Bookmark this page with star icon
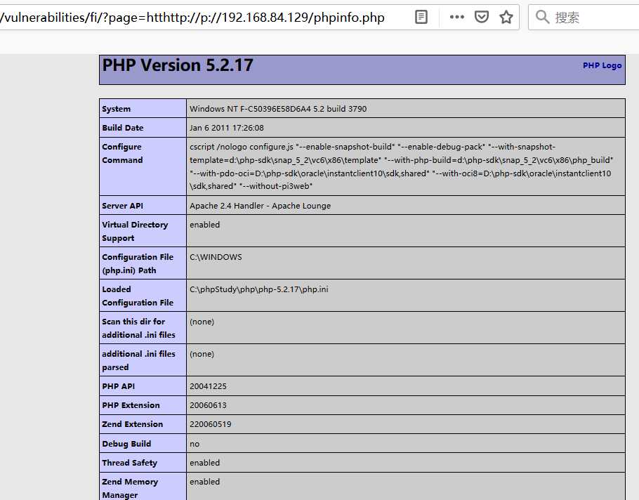 [x=506, y=17]
